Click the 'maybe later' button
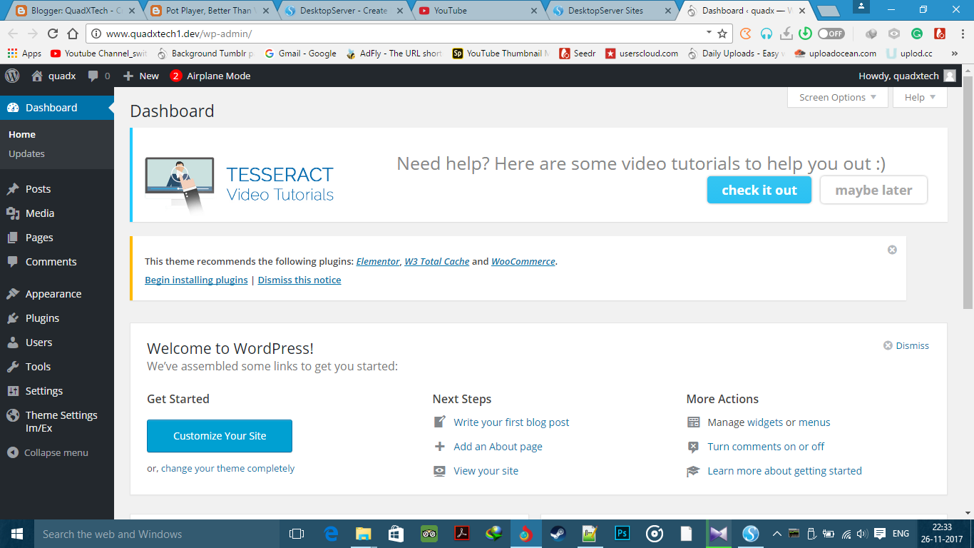 point(873,190)
